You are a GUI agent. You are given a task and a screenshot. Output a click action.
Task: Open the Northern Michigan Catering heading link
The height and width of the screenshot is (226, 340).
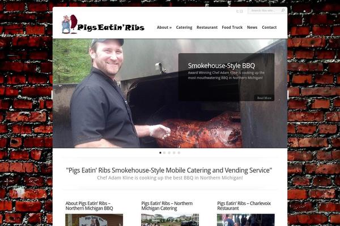(x=167, y=206)
